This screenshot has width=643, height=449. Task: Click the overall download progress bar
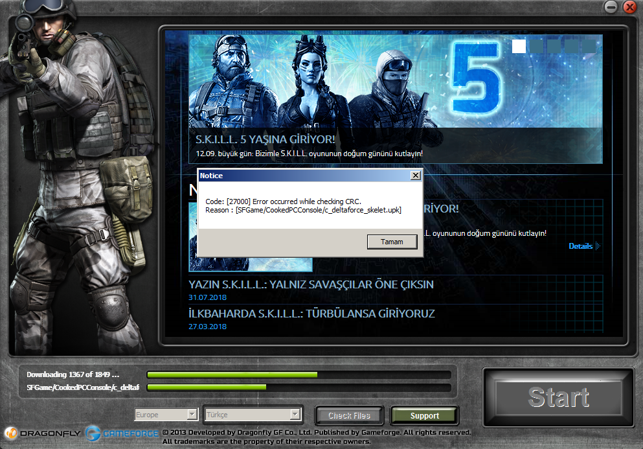pyautogui.click(x=299, y=374)
